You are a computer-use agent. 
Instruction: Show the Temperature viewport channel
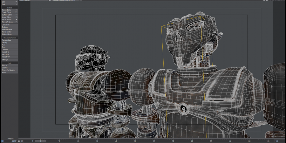10,40
